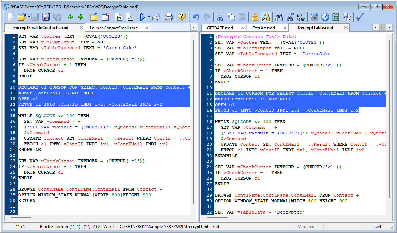Click 'Modified' in the status bar
The height and width of the screenshot is (233, 397).
pos(306,227)
